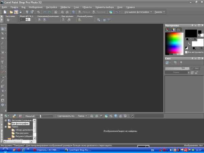This screenshot has width=204, height=153.
Task: Click the blue info icon in Organizer toolbar
Action: click(x=116, y=116)
